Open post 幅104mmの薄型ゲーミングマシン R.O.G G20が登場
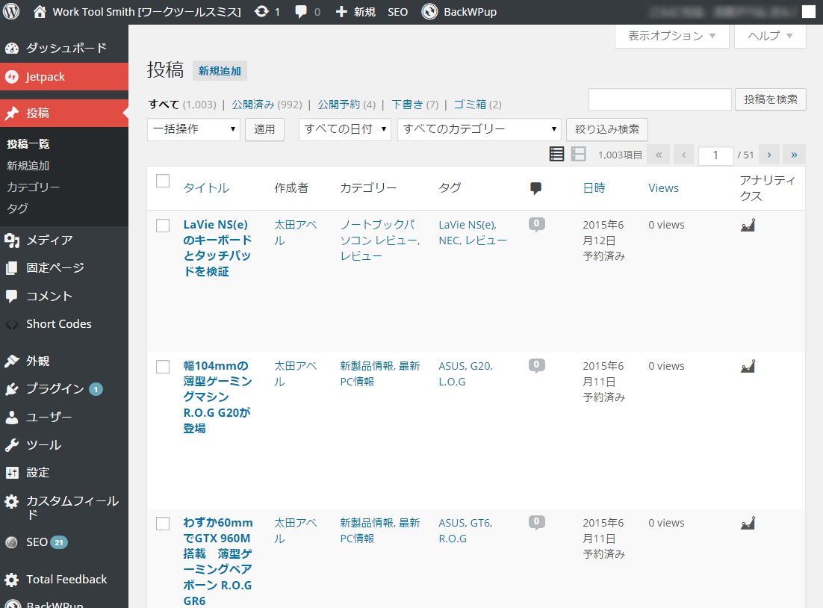This screenshot has height=608, width=823. 217,397
